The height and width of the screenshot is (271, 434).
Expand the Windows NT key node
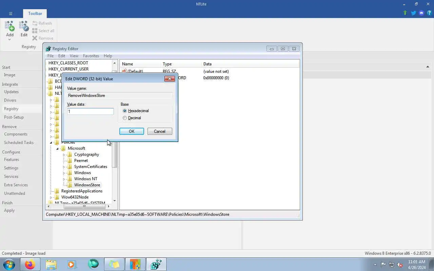point(64,179)
